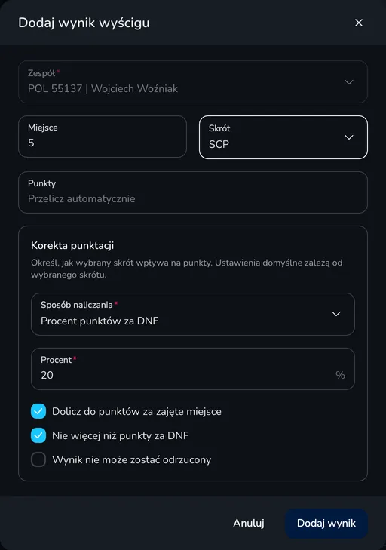Click the Dodaj wynik wyścigu title
This screenshot has width=386, height=550.
click(84, 23)
